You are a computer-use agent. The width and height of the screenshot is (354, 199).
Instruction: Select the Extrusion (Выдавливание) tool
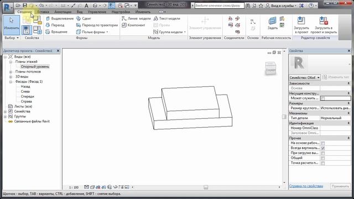point(60,18)
